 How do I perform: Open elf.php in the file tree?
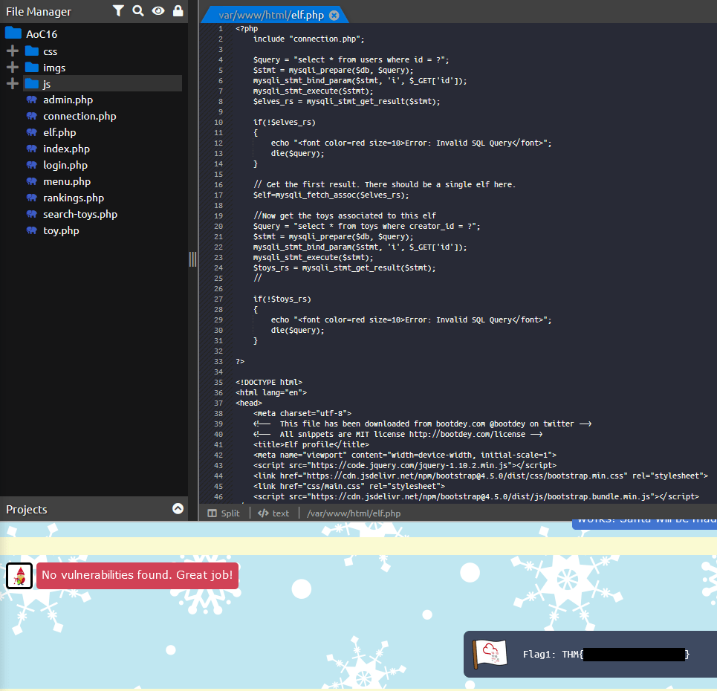click(59, 132)
